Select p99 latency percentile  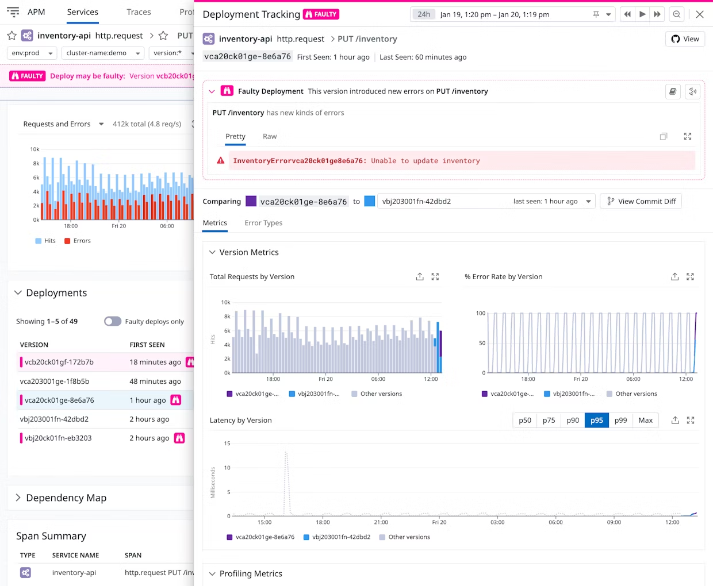pos(621,421)
